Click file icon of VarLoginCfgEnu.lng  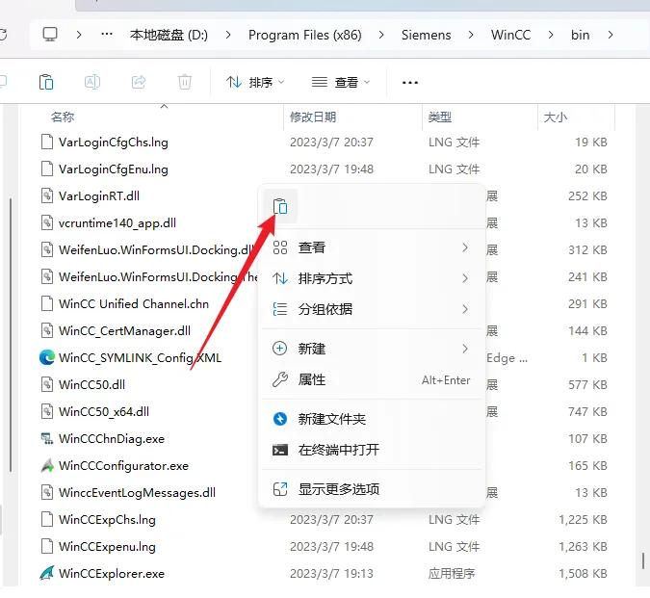tap(47, 169)
